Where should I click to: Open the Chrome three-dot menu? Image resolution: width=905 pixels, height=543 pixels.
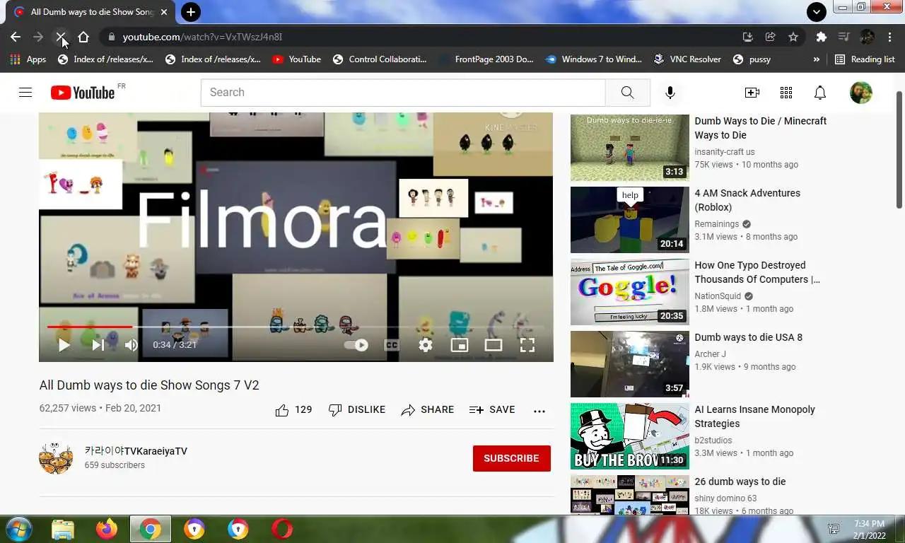pos(889,37)
